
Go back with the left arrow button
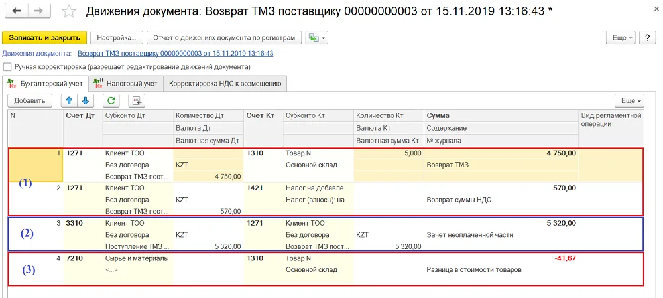pos(17,11)
